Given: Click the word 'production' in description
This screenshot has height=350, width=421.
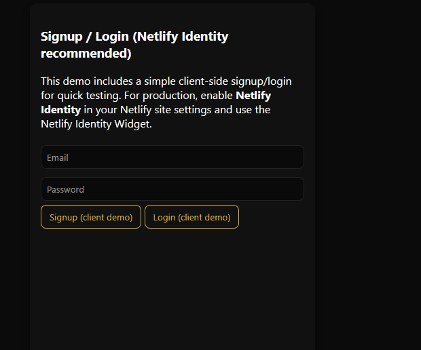Looking at the screenshot, I should (x=171, y=96).
